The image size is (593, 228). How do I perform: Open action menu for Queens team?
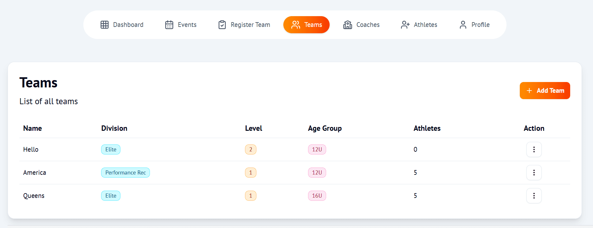tap(534, 196)
